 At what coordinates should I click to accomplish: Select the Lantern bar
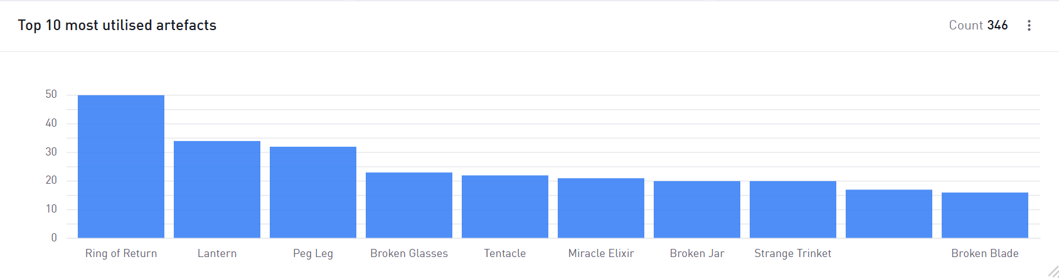(217, 189)
